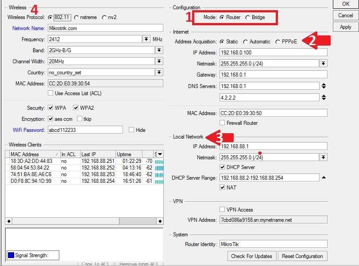
Task: Toggle the NAT checkbox
Action: pyautogui.click(x=222, y=188)
